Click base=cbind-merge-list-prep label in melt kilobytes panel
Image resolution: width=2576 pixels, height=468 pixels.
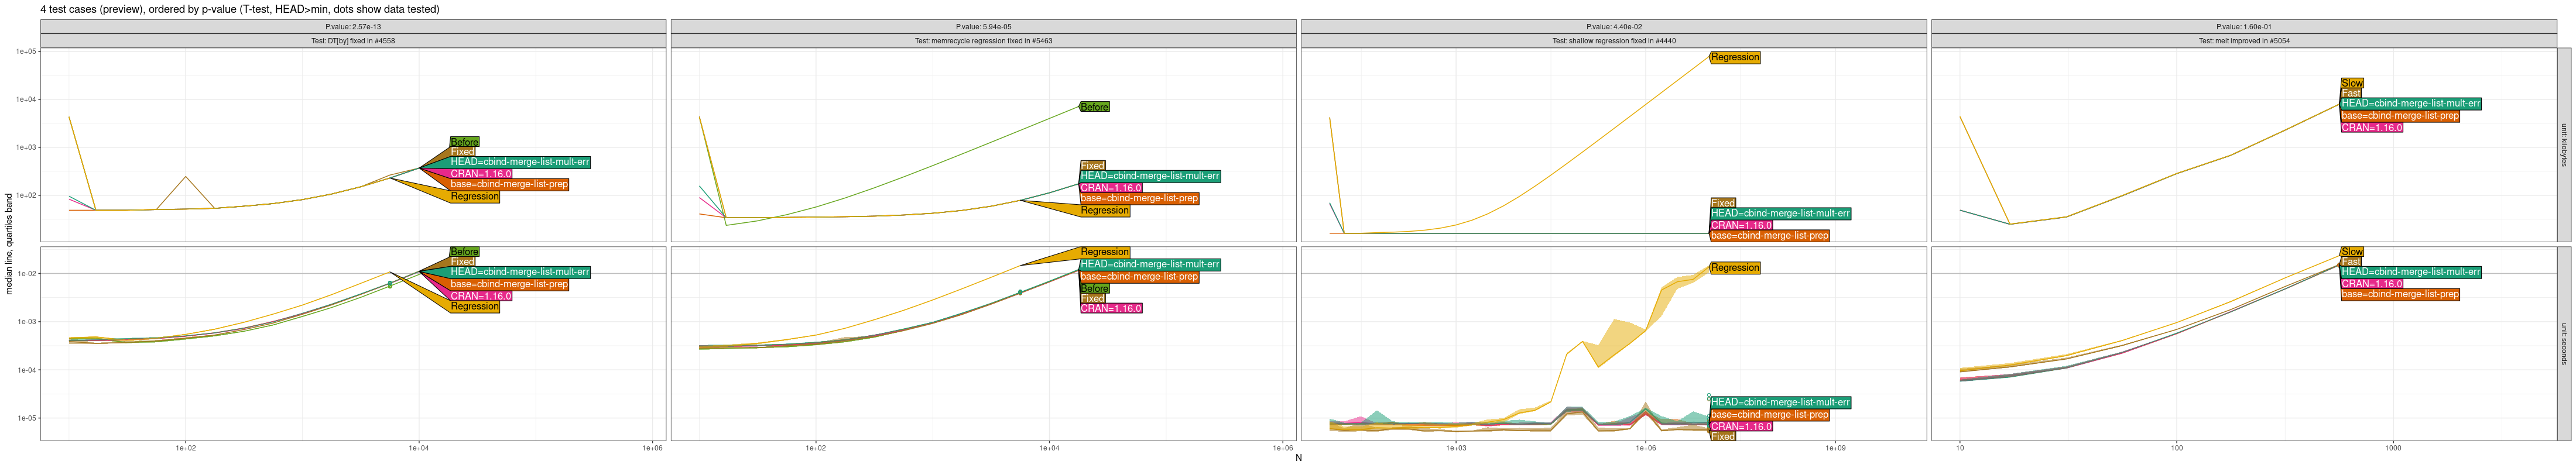(2399, 116)
